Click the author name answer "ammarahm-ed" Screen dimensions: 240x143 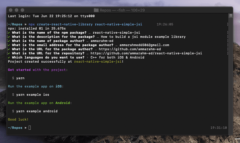click(x=102, y=41)
